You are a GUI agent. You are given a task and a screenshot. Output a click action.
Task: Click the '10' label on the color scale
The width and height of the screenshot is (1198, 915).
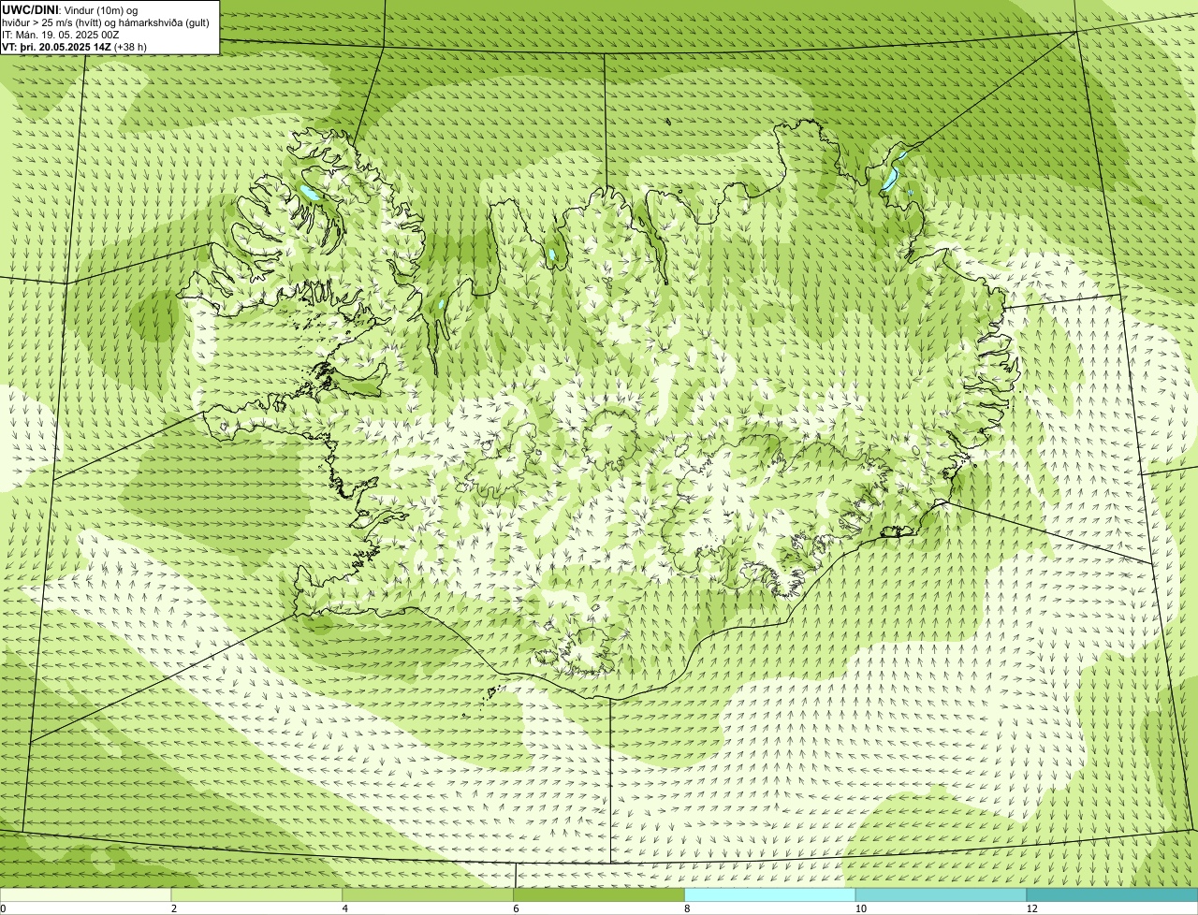860,908
